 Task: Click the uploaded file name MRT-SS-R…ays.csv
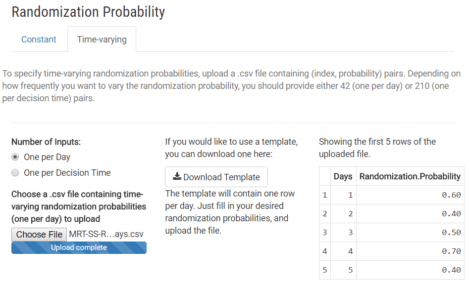click(x=106, y=234)
